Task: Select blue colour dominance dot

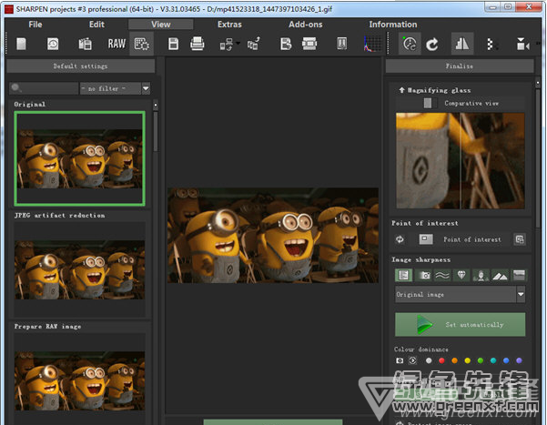Action: click(x=506, y=360)
